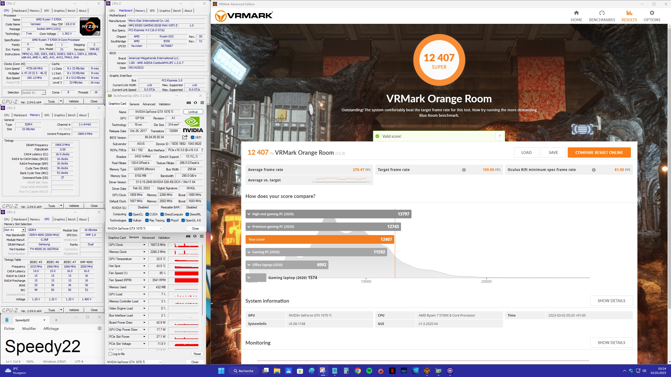This screenshot has height=377, width=671.
Task: Toggle DirectML checkbox in GPU-Z
Action: tap(187, 214)
